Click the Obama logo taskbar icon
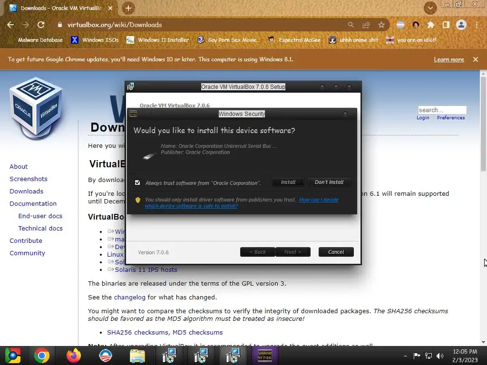 click(105, 355)
